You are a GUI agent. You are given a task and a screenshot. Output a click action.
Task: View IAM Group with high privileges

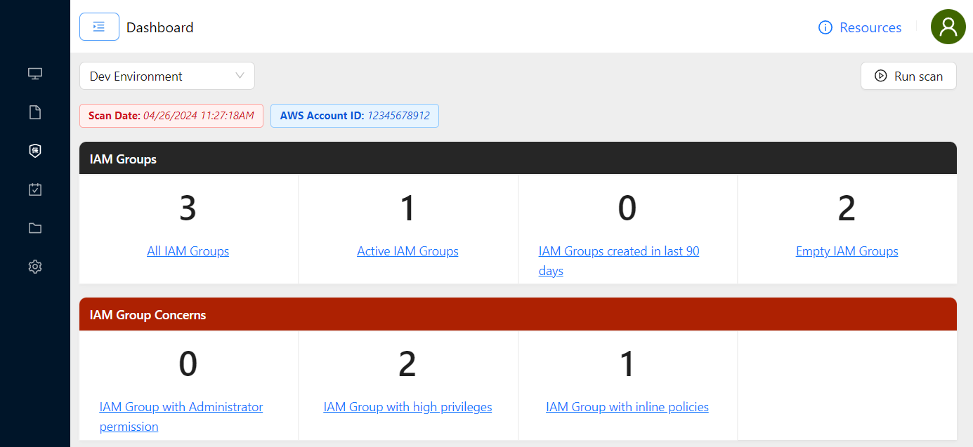click(407, 406)
